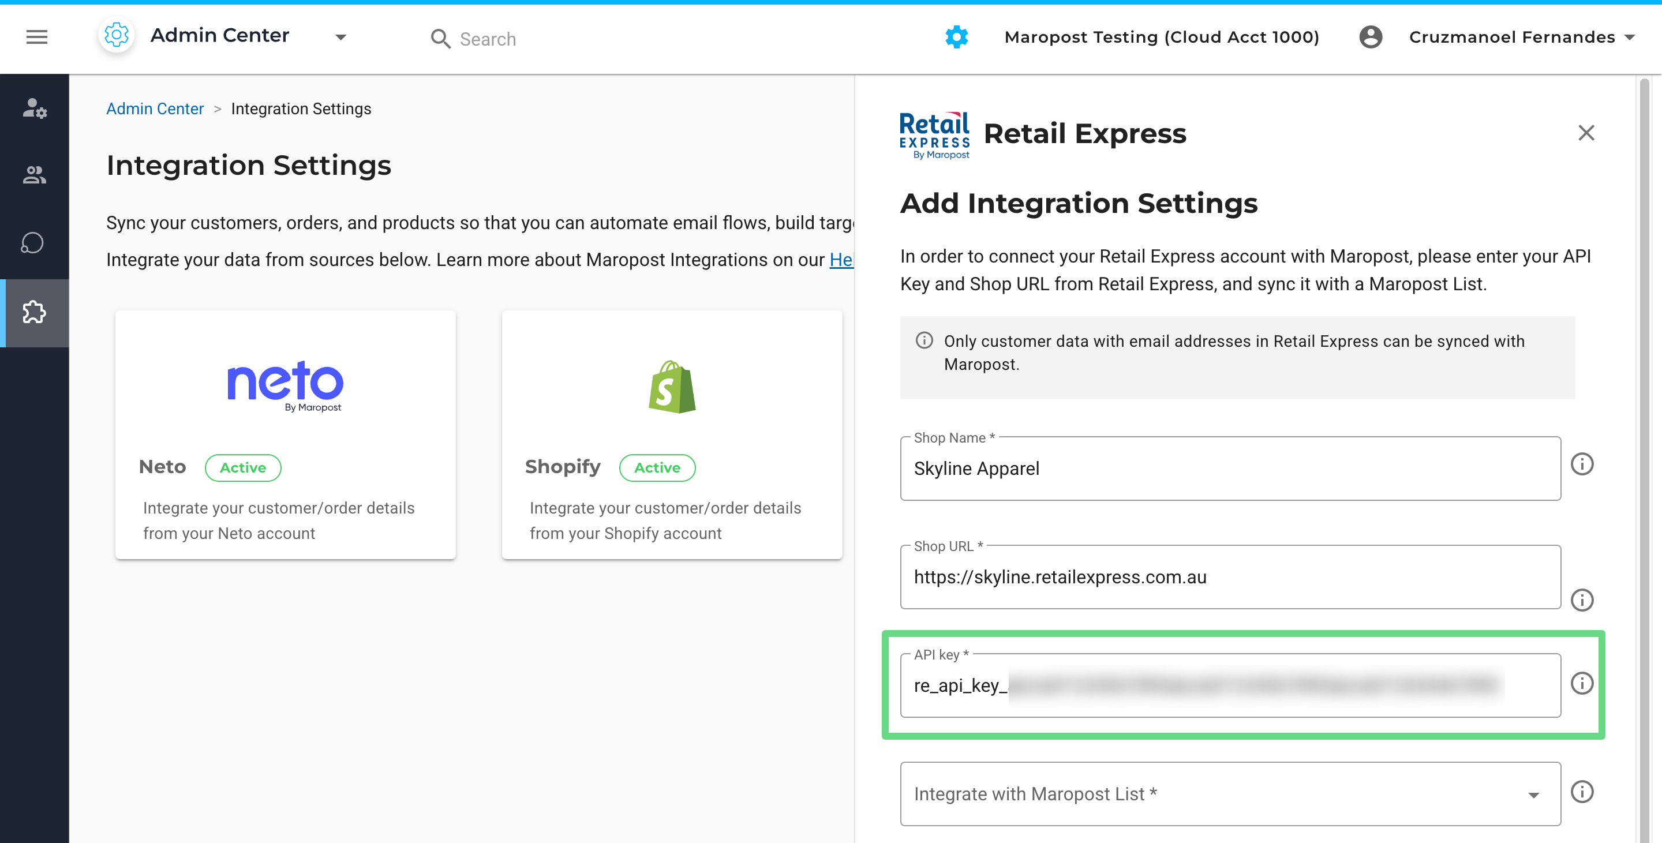This screenshot has height=843, width=1662.
Task: Click the Shopify Active status badge
Action: [x=657, y=467]
